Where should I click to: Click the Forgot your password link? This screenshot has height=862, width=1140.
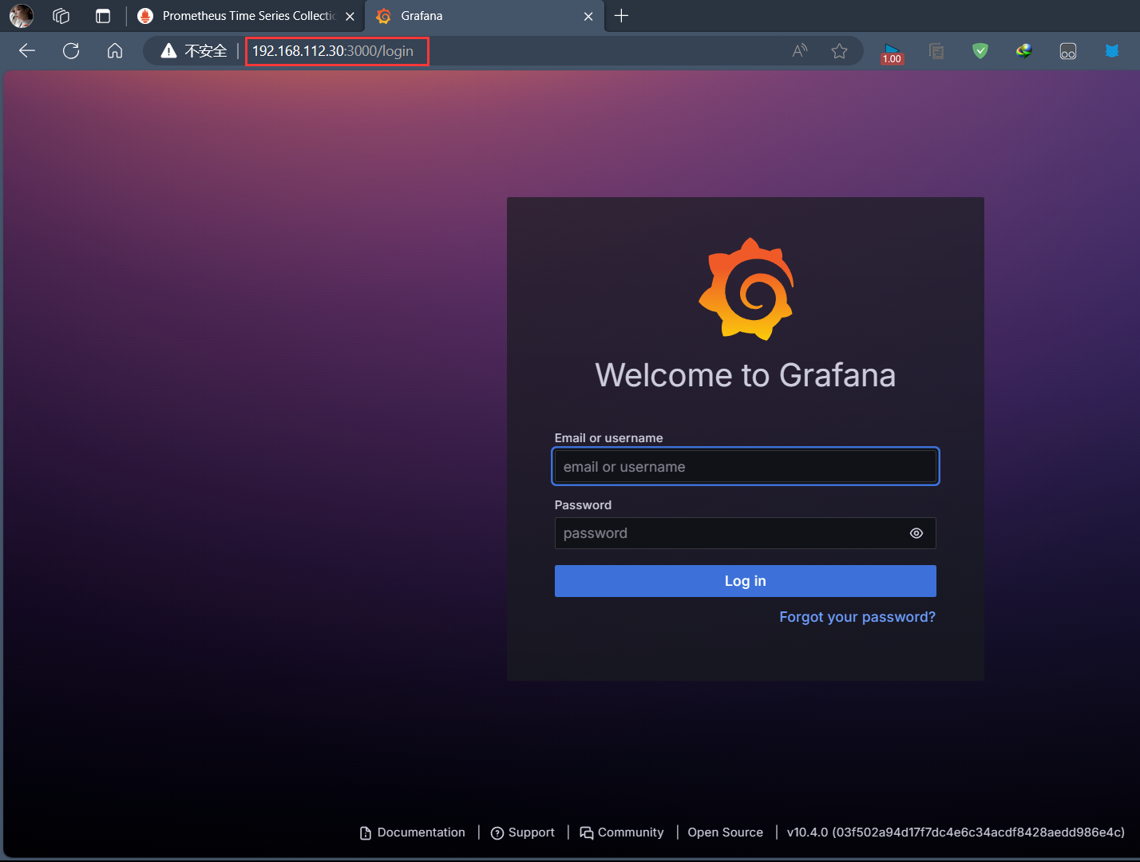click(x=857, y=616)
